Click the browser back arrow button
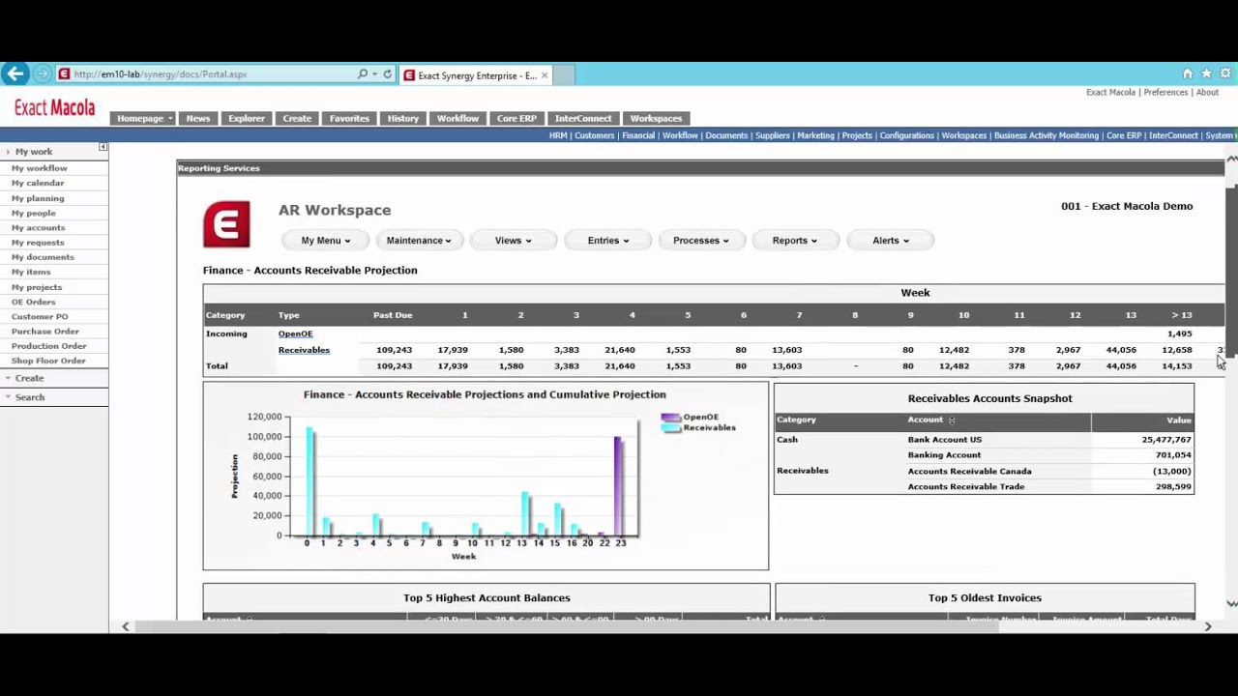The width and height of the screenshot is (1238, 696). tap(15, 73)
